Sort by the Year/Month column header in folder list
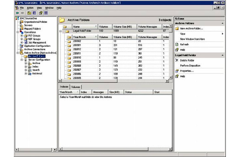 tap(85, 37)
